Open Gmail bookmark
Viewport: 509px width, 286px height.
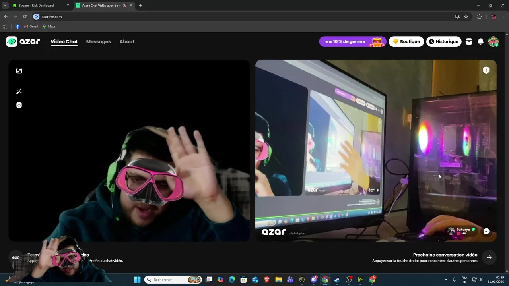[x=31, y=27]
